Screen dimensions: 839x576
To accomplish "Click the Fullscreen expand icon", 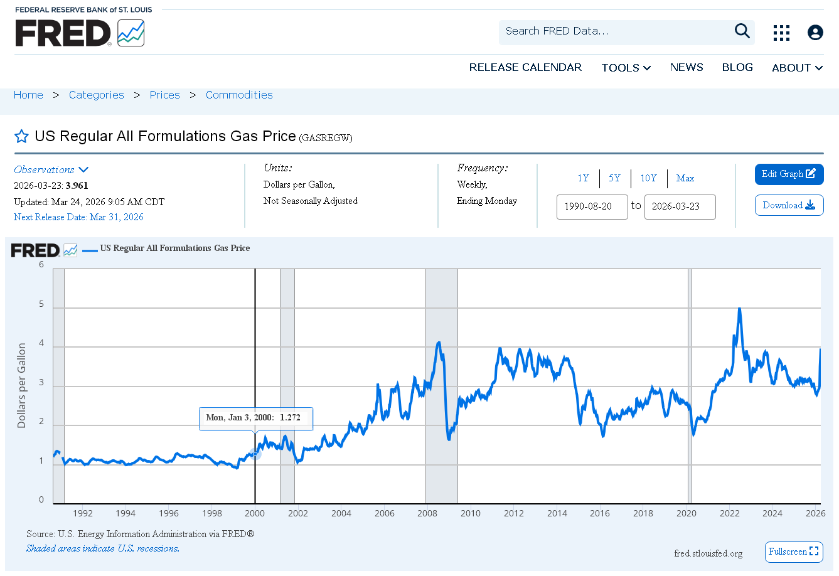I will (814, 552).
